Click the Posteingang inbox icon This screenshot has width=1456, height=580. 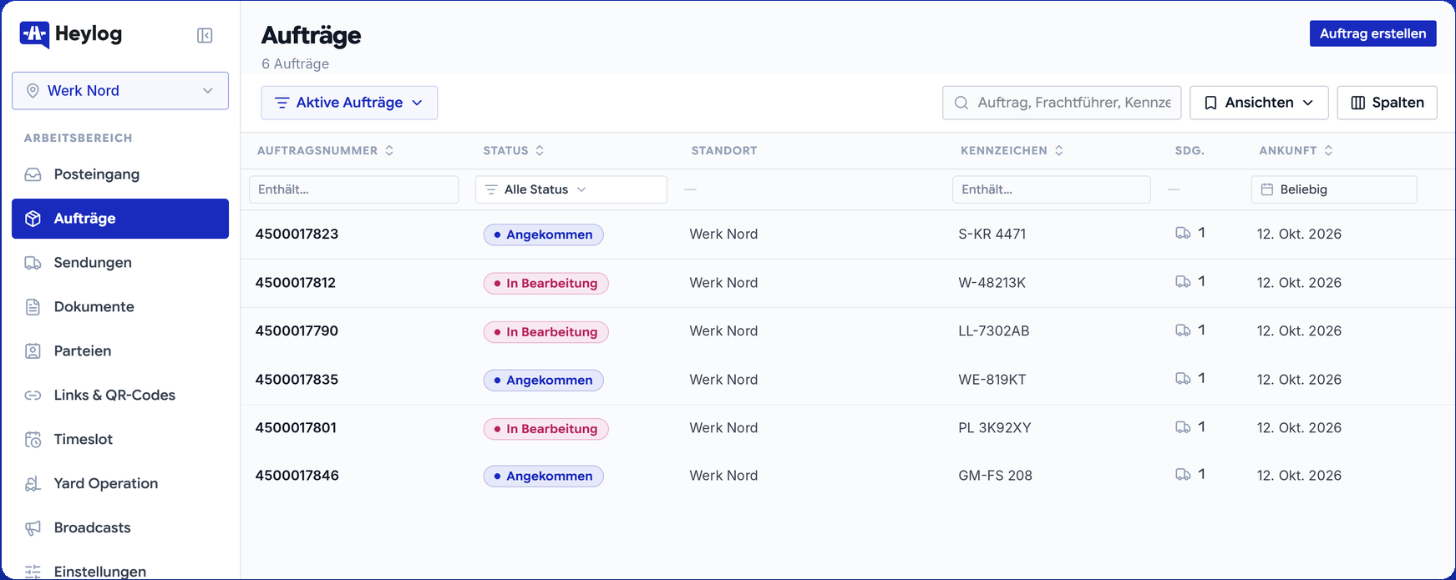33,174
